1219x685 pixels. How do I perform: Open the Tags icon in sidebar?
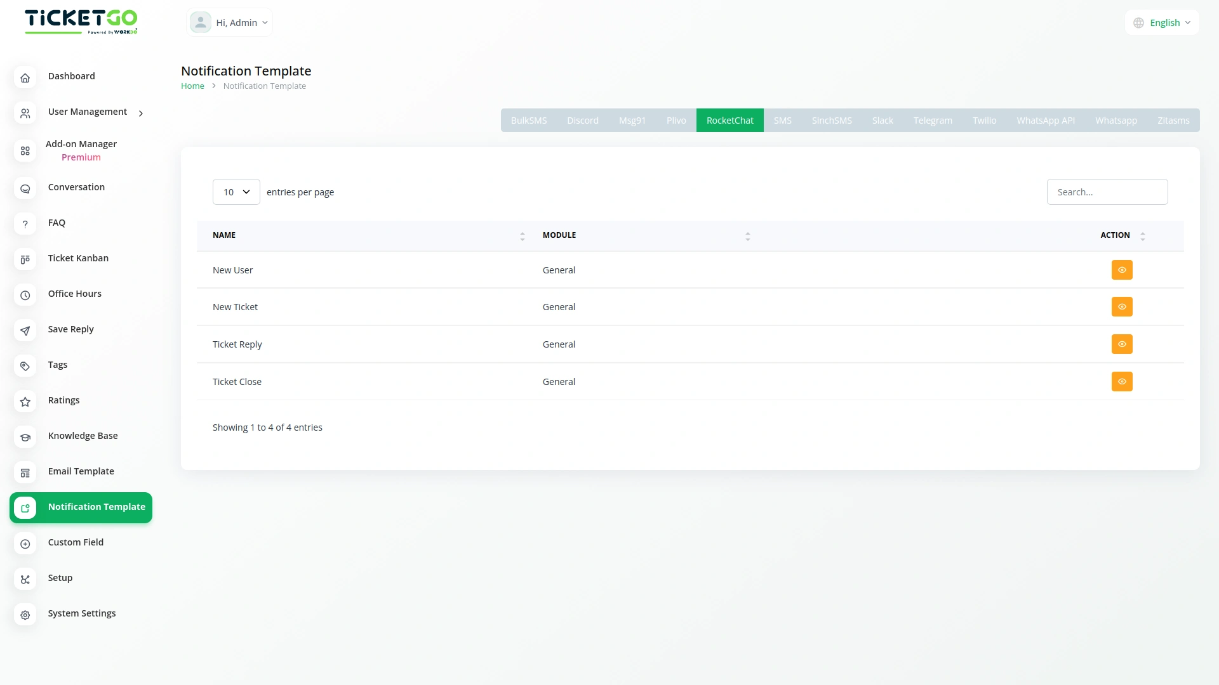click(25, 366)
